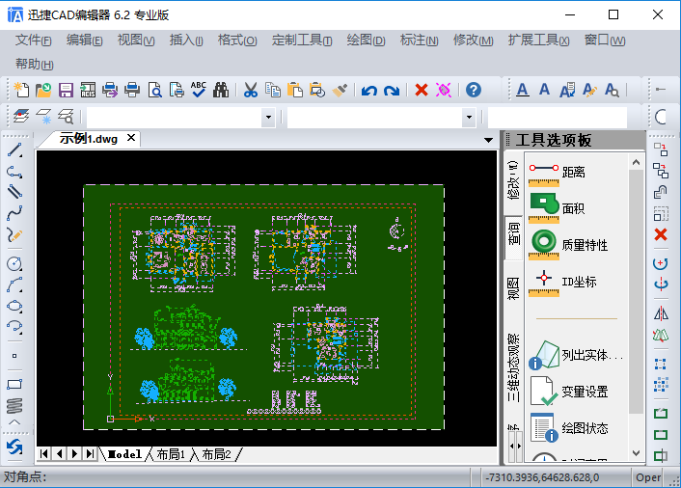Click the Cut scissors icon
The image size is (681, 488).
[x=250, y=90]
